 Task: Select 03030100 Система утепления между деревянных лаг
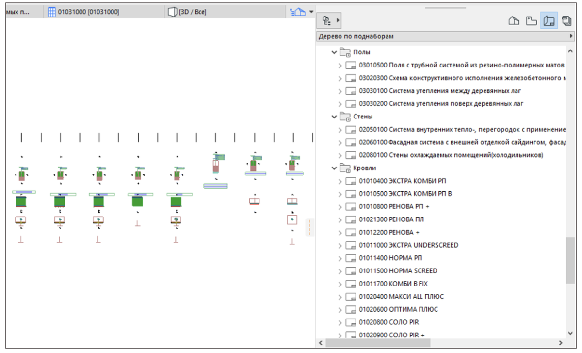click(440, 91)
